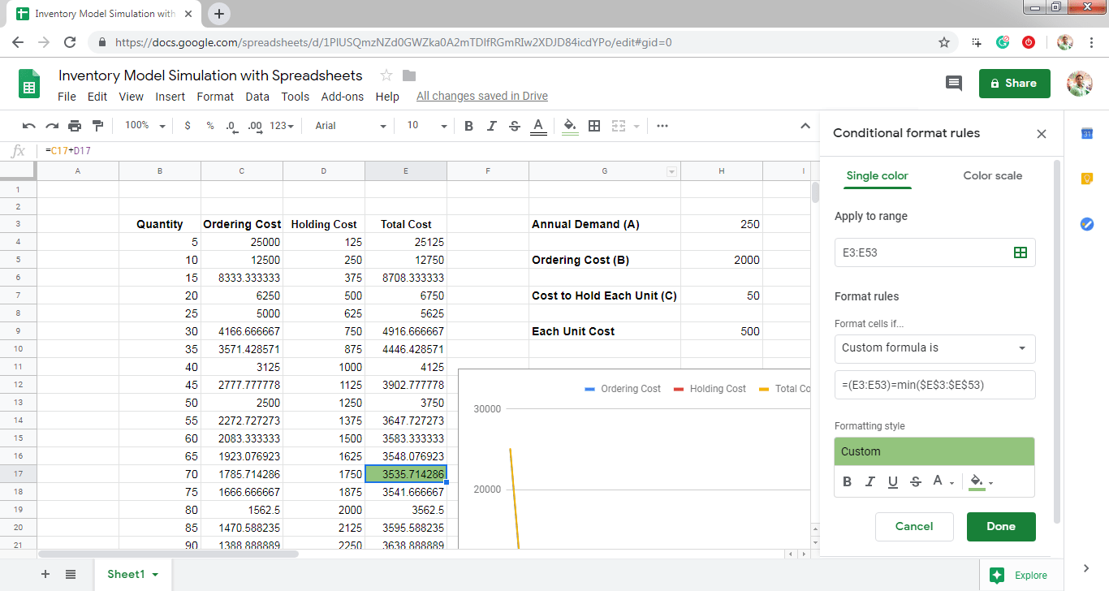Open the Insert menu
Viewport: 1109px width, 591px height.
click(170, 97)
